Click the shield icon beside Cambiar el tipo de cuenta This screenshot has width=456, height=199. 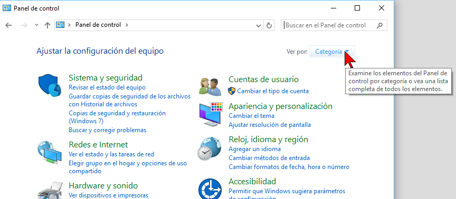[232, 91]
